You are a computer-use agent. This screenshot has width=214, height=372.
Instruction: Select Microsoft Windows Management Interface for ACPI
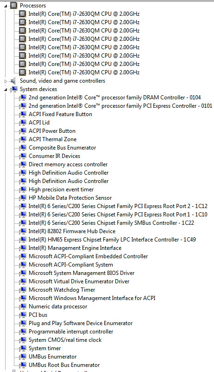[x=92, y=298]
